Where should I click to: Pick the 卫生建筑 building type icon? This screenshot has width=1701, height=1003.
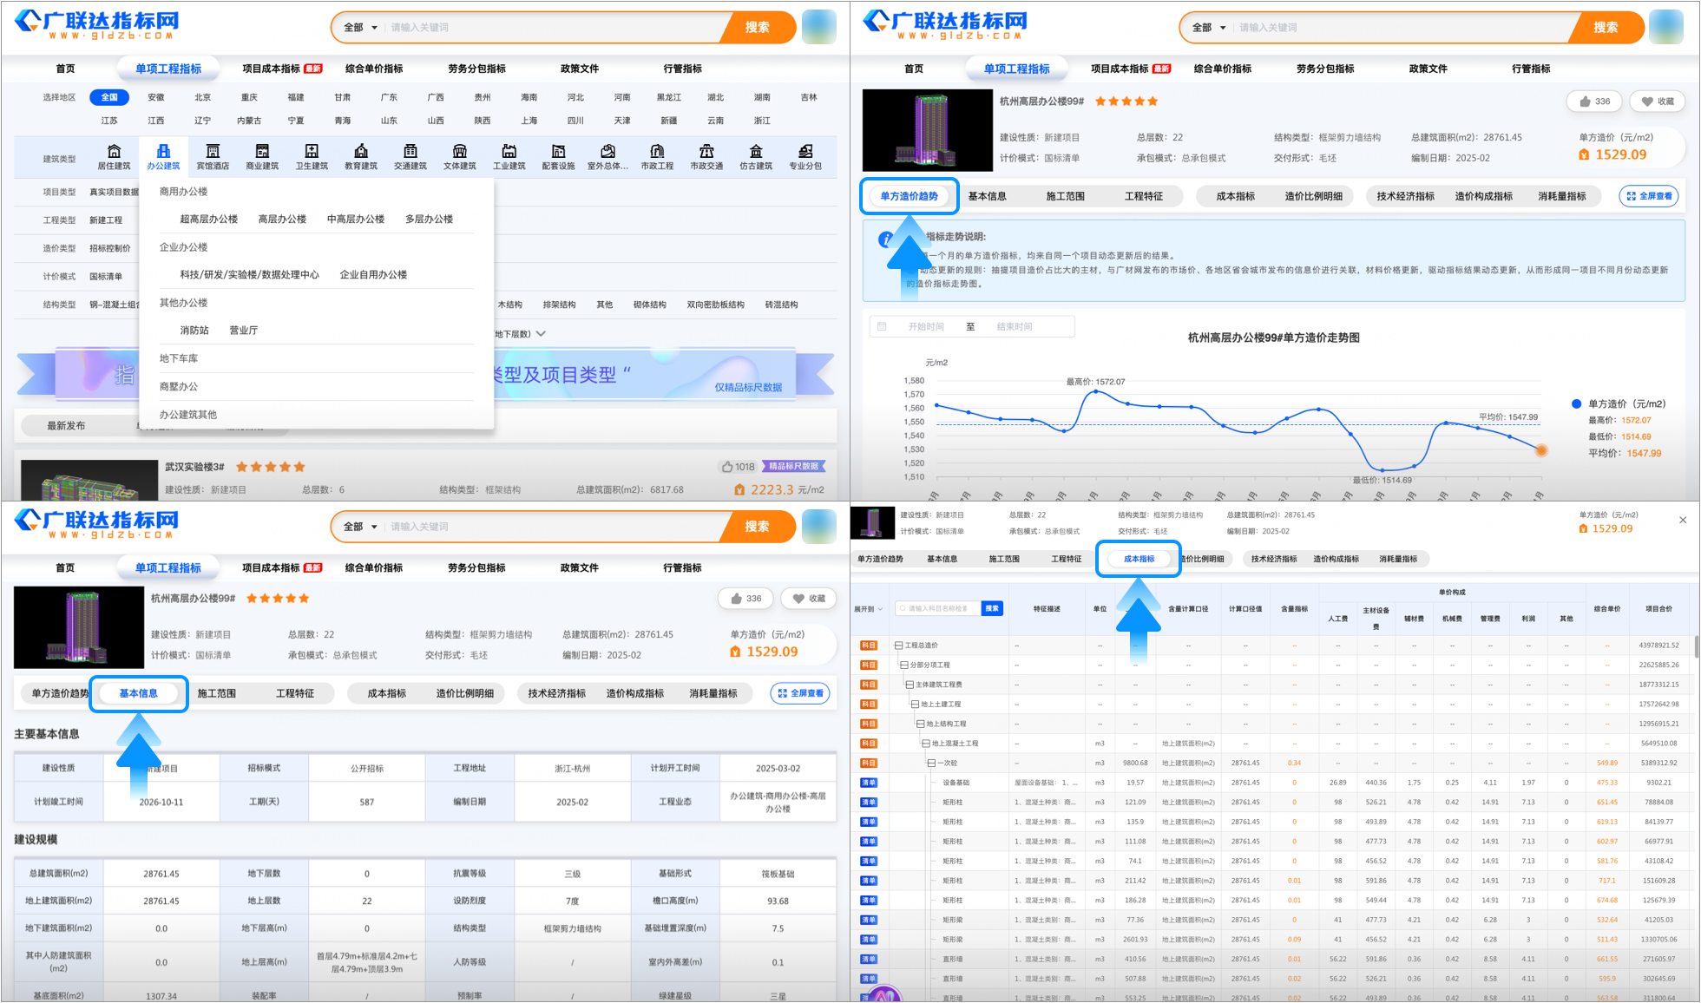pyautogui.click(x=312, y=156)
